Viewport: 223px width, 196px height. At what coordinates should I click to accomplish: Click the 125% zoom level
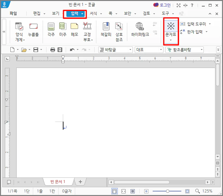click(x=207, y=191)
